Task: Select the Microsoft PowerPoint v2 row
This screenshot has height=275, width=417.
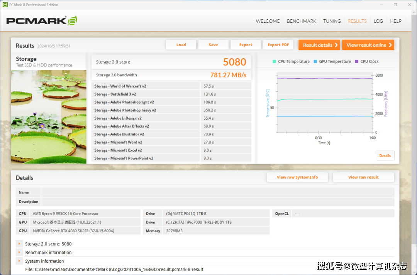Action: [171, 158]
